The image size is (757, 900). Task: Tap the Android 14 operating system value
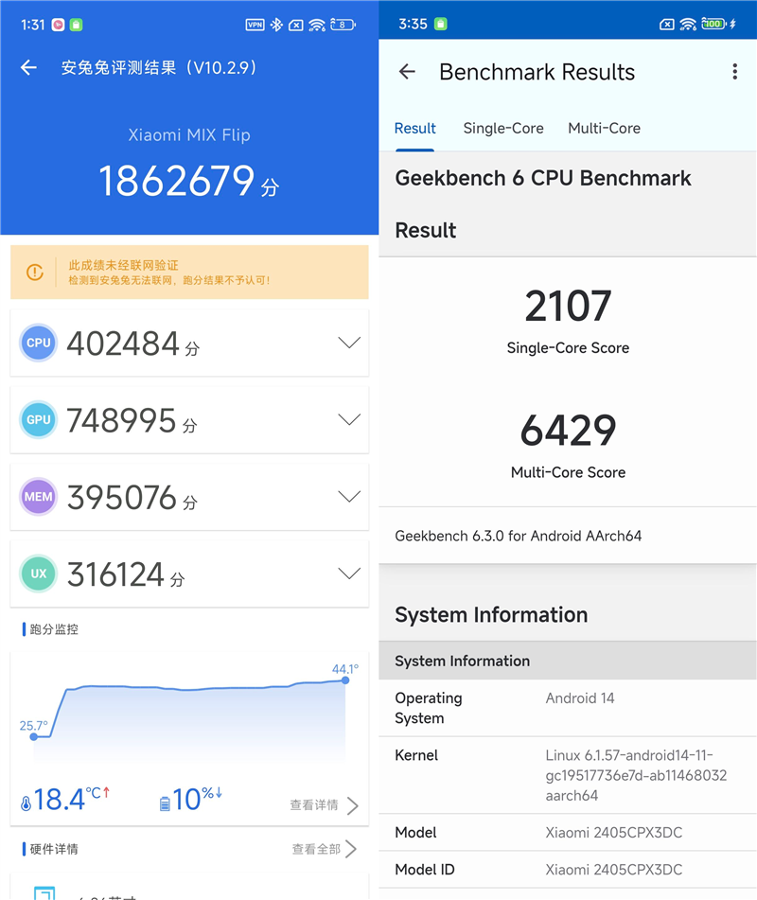580,698
